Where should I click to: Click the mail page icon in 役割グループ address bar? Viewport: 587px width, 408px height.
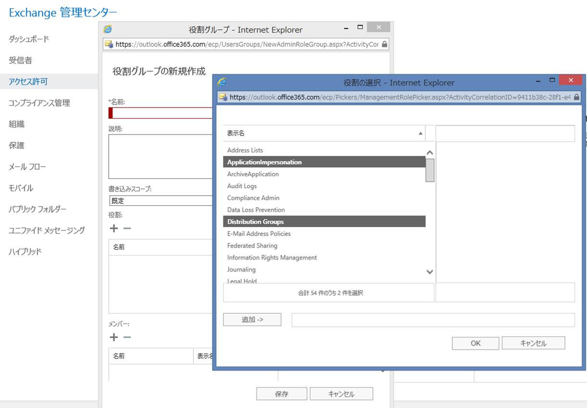point(109,44)
